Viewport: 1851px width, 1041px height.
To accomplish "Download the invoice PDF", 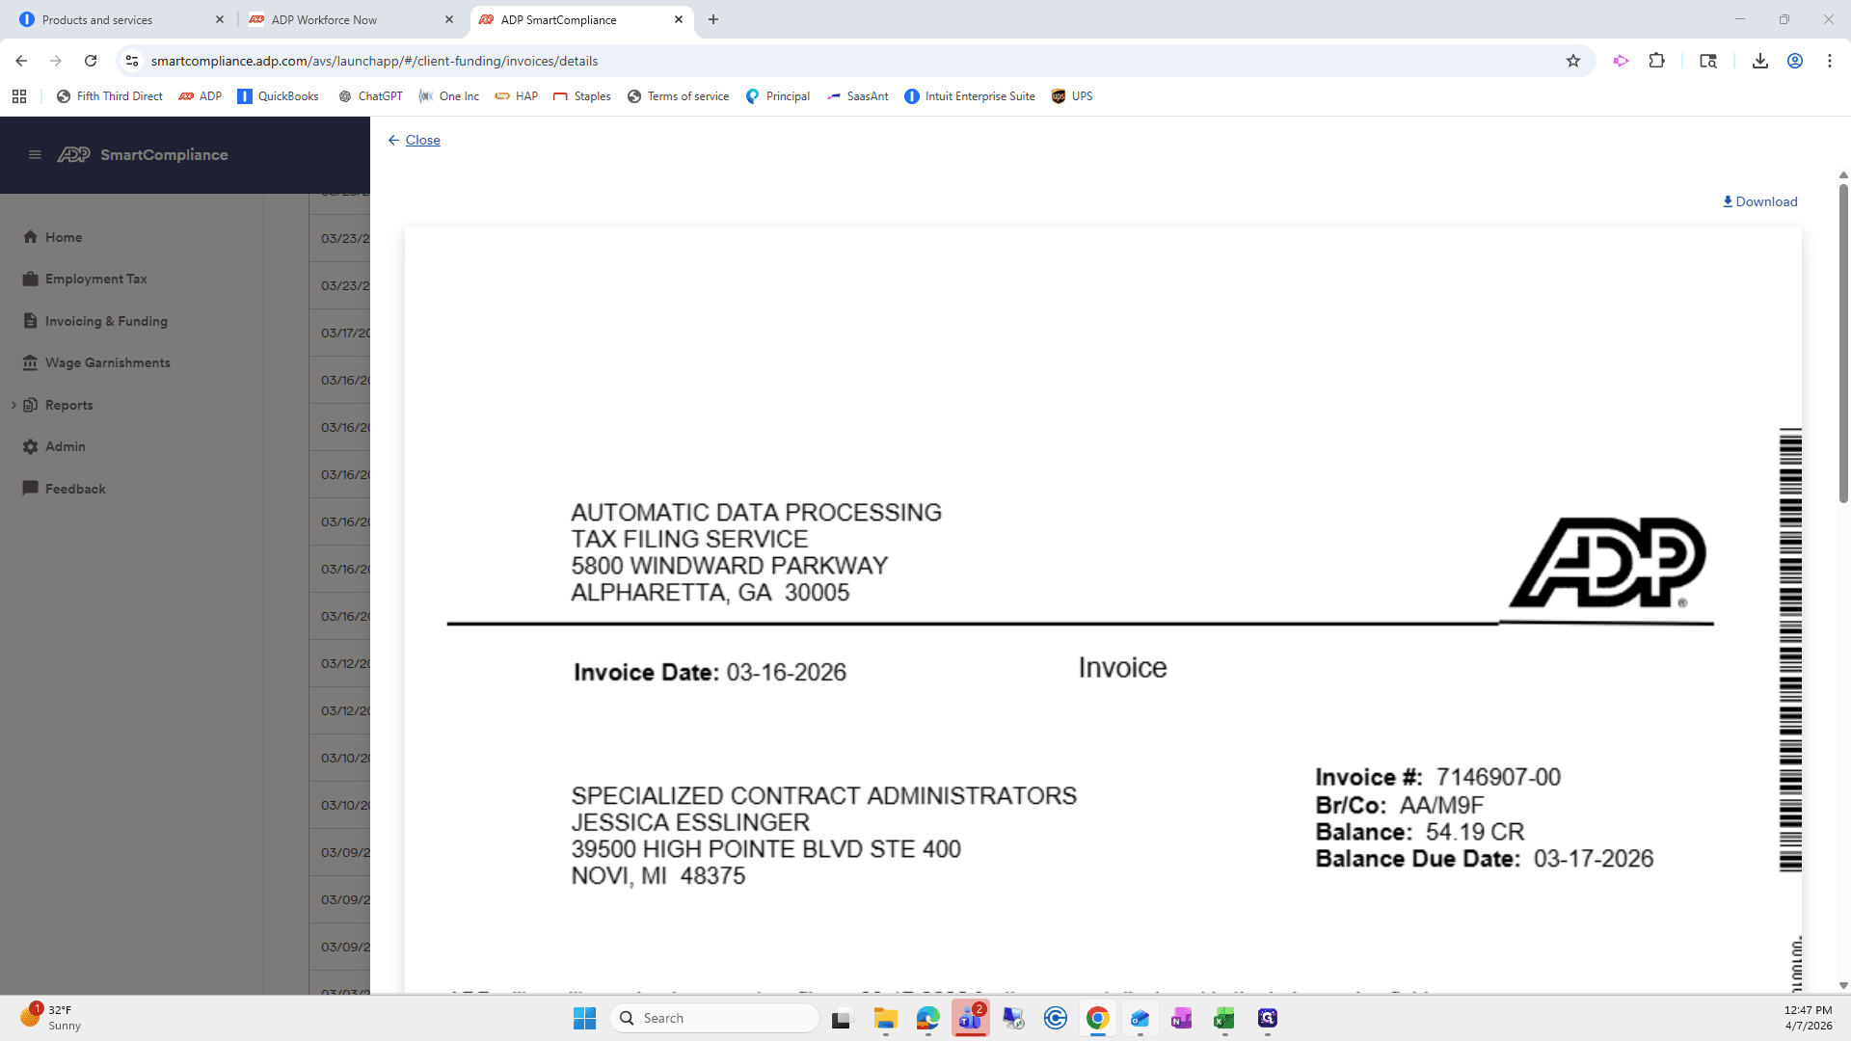I will pyautogui.click(x=1759, y=201).
